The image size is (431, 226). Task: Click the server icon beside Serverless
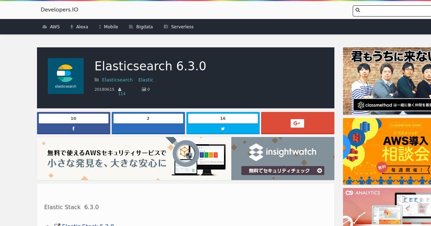pyautogui.click(x=166, y=27)
